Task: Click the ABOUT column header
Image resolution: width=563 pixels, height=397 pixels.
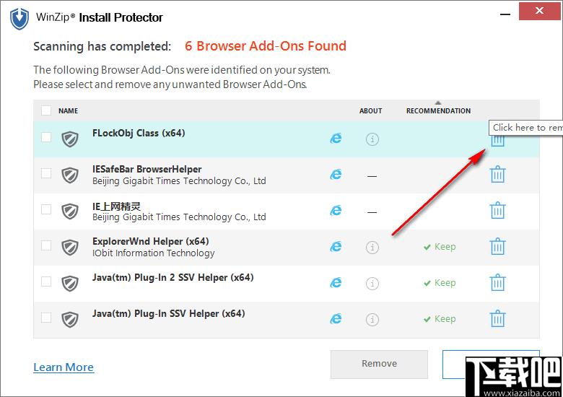Action: [x=370, y=111]
